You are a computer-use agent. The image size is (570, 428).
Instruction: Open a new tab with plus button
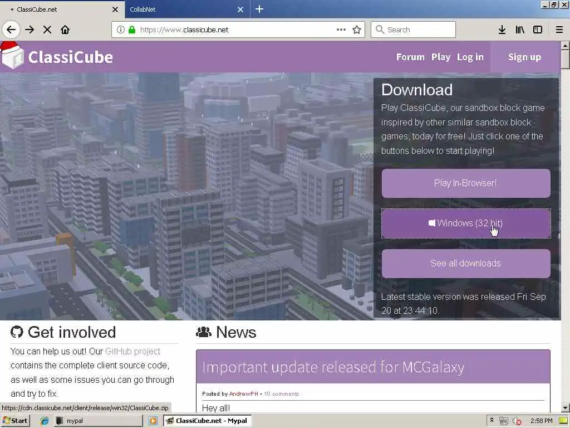click(x=259, y=9)
